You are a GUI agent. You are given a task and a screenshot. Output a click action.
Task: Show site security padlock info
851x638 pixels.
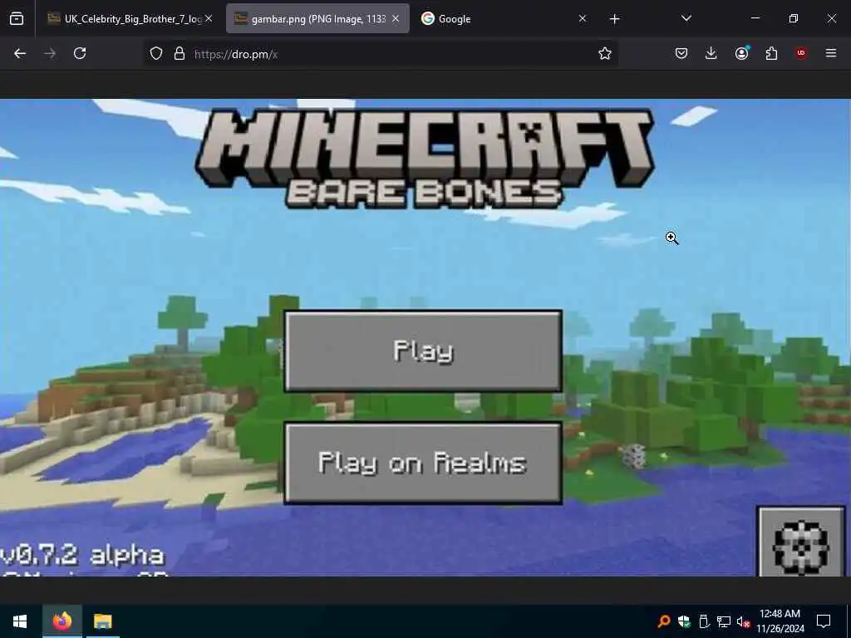click(180, 54)
